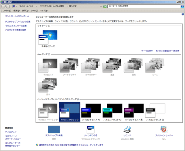
Task: Click the shield icon beside the troubleshooting link
Action: click(37, 145)
